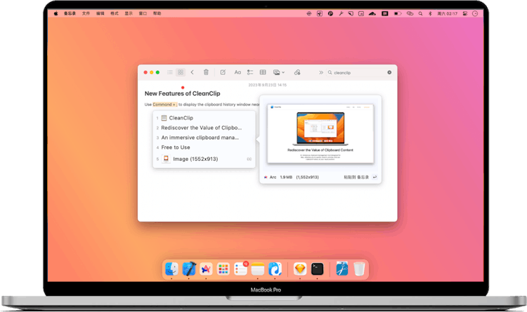Click the Arc source app icon
The image size is (527, 312).
266,177
